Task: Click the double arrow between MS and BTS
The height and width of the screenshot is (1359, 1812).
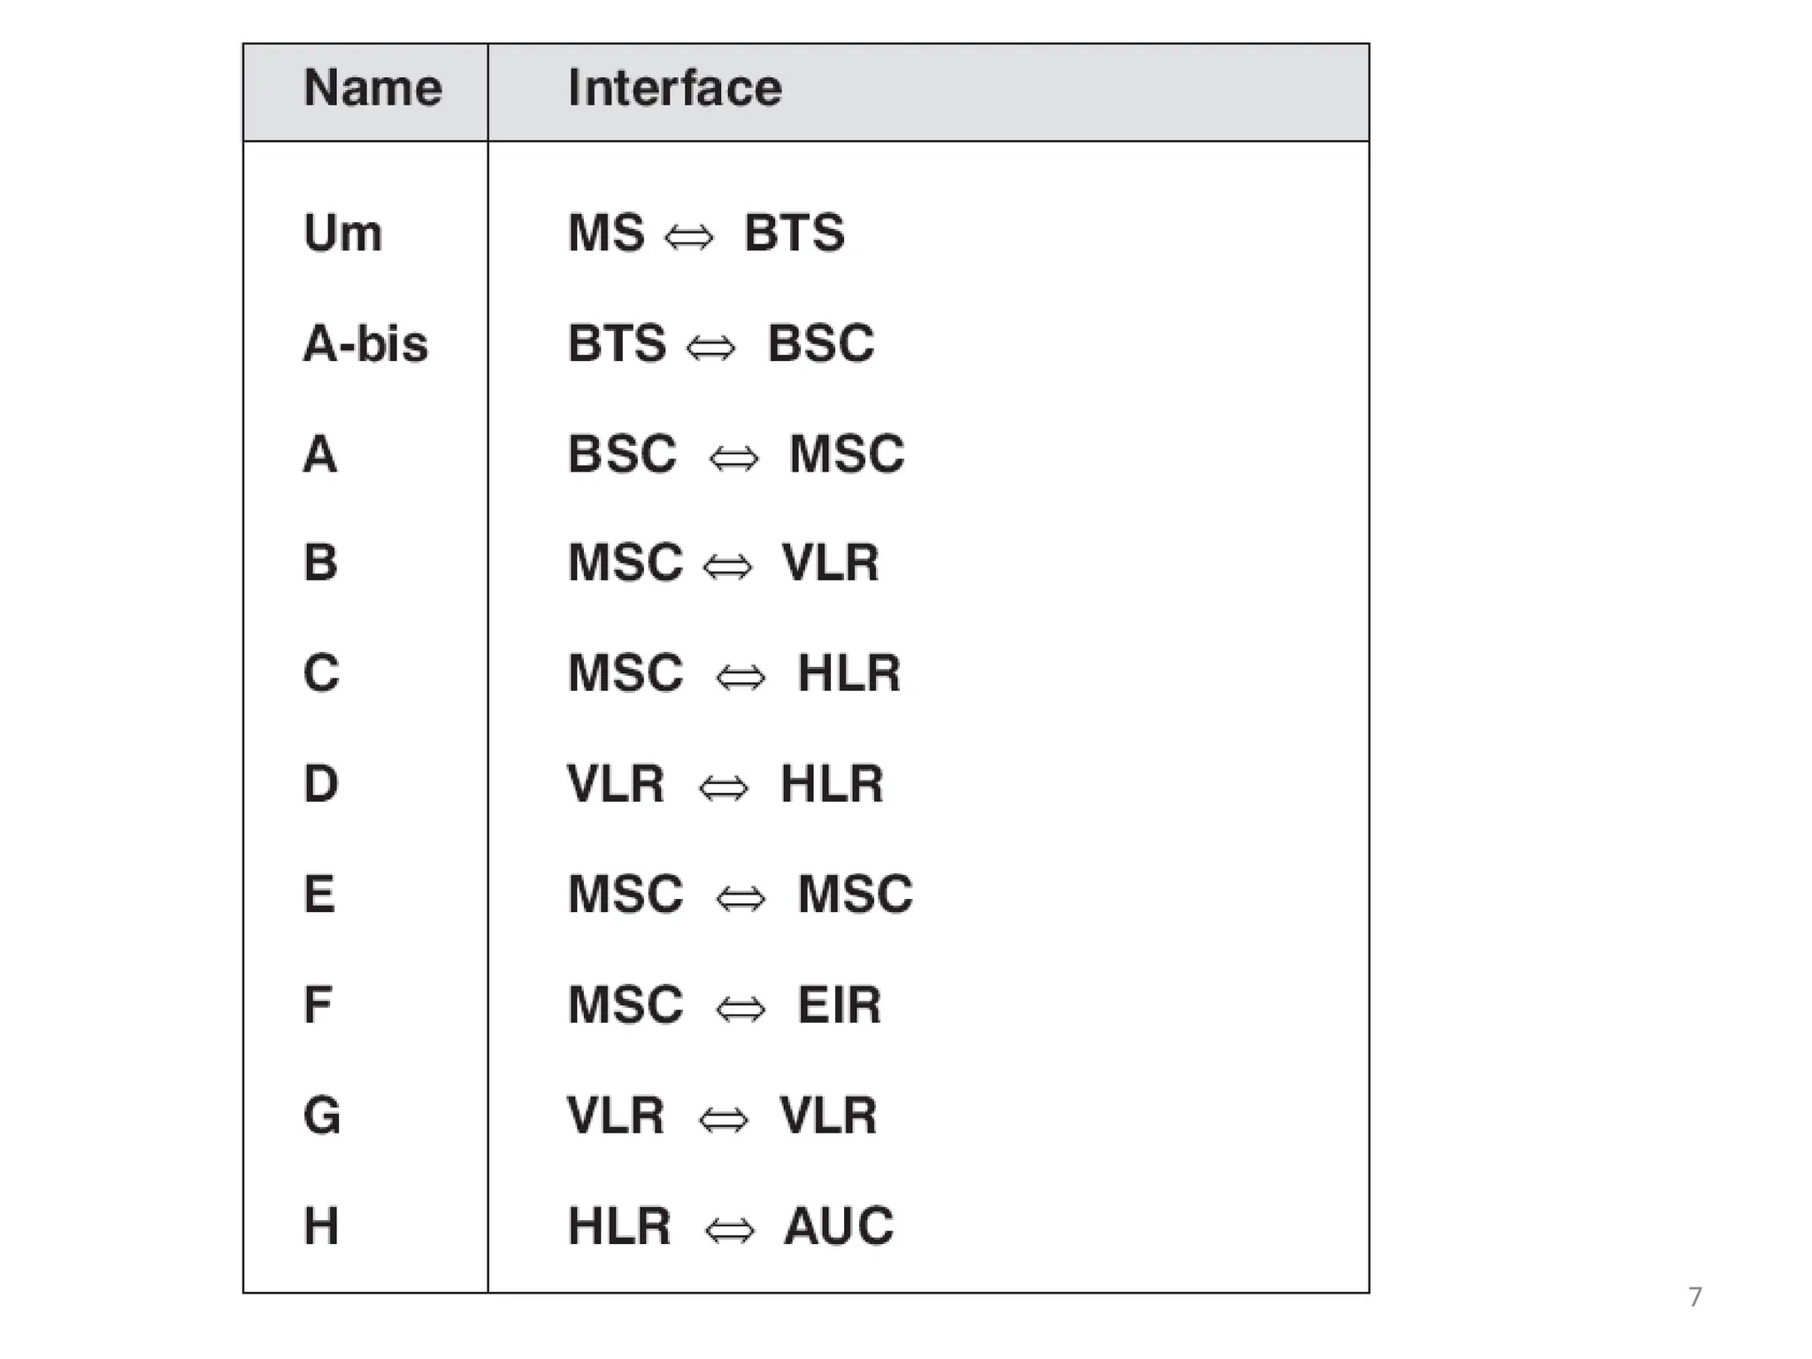Action: pos(689,237)
